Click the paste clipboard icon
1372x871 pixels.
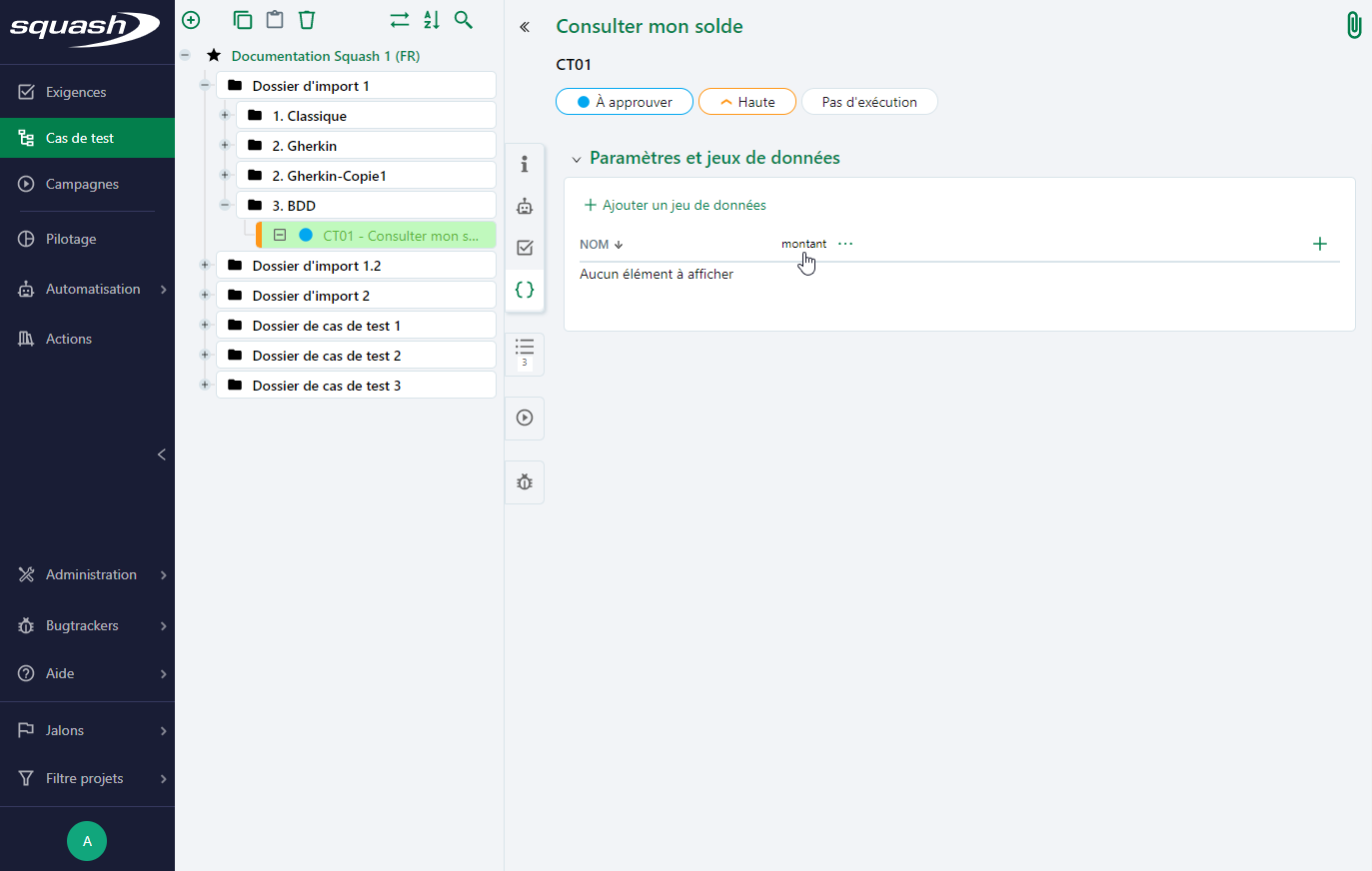[275, 20]
